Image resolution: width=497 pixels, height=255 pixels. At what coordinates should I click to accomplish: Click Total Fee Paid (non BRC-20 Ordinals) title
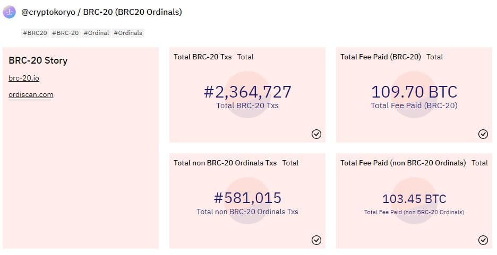tap(403, 163)
